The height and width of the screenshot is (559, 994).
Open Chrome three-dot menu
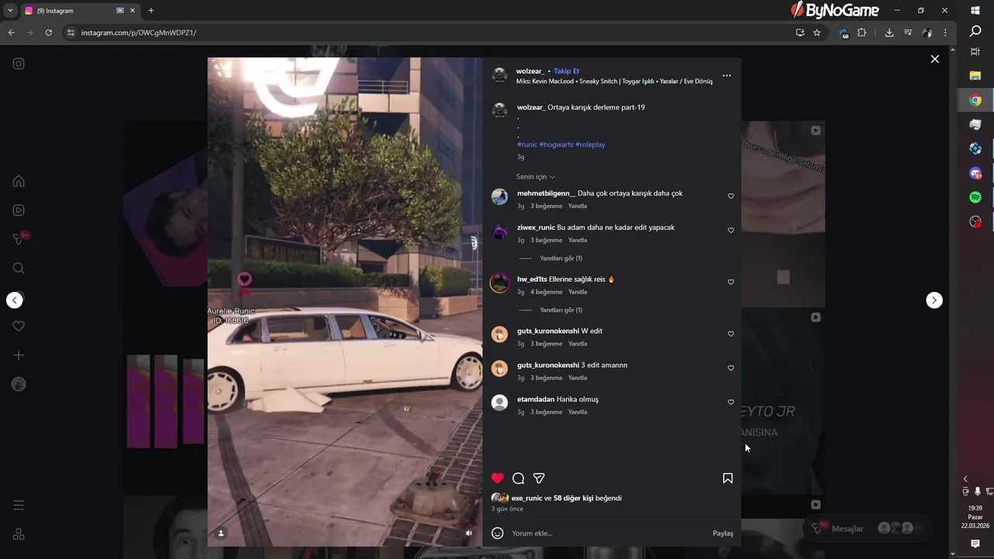pos(945,33)
